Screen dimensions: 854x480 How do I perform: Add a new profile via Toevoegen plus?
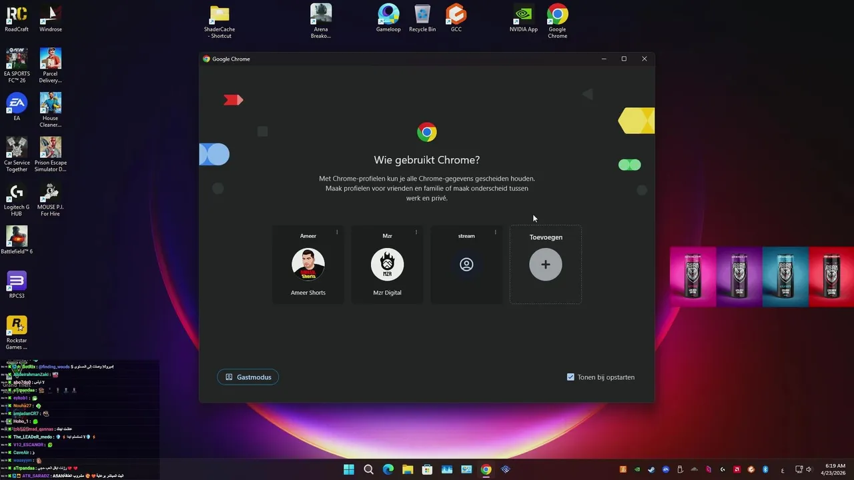[546, 265]
